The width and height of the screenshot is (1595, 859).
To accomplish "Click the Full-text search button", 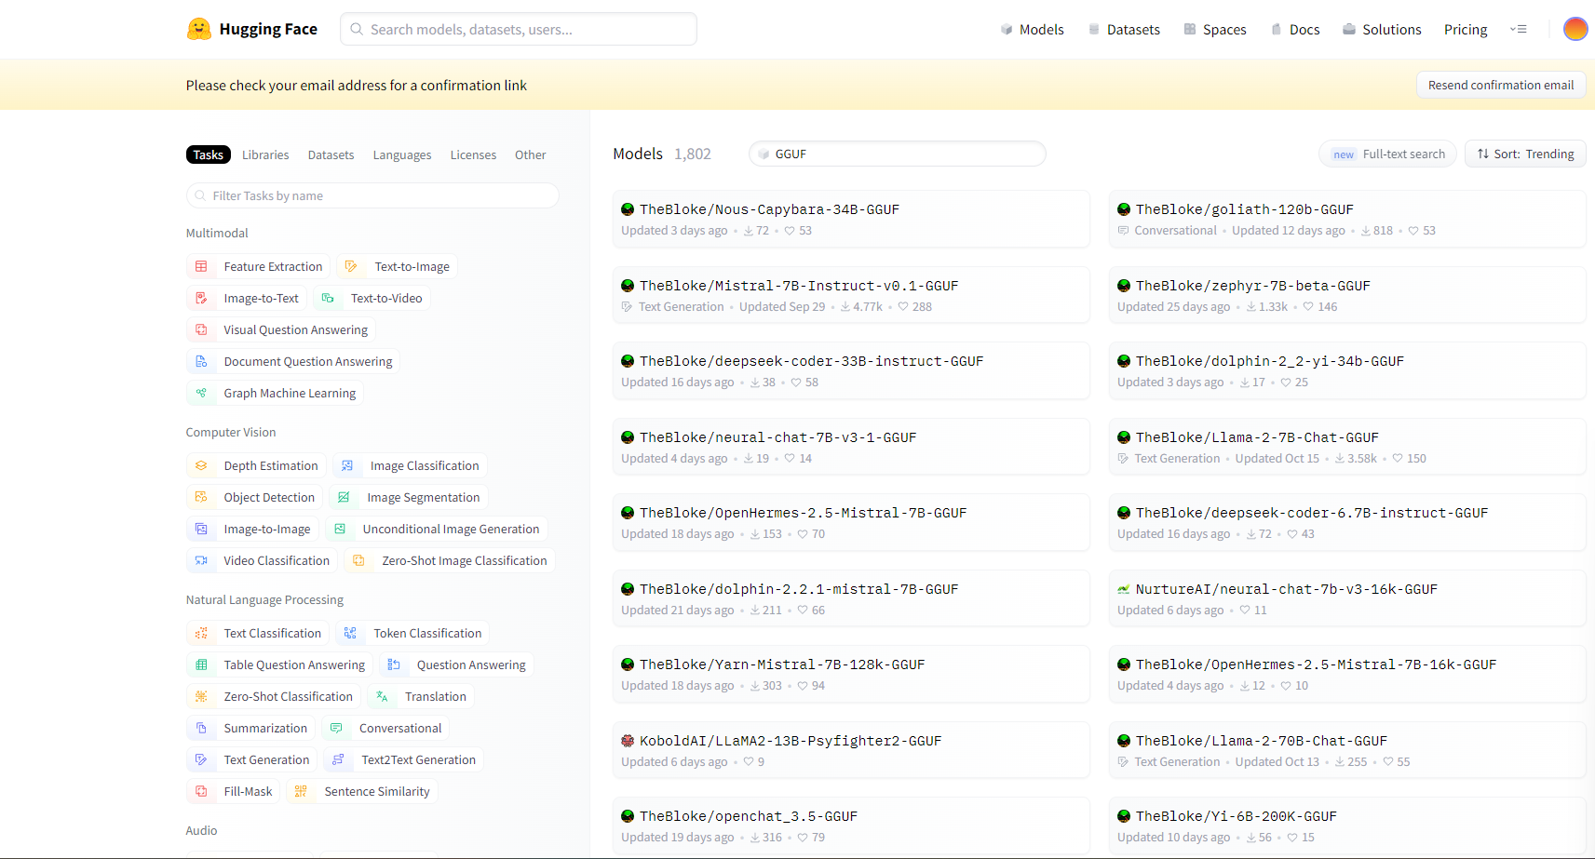I will click(x=1388, y=154).
